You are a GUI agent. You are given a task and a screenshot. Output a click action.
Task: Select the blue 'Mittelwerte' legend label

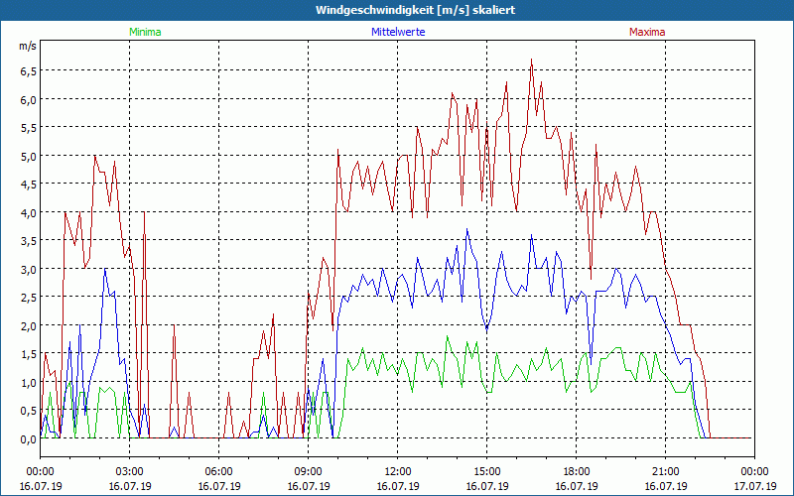coord(398,32)
